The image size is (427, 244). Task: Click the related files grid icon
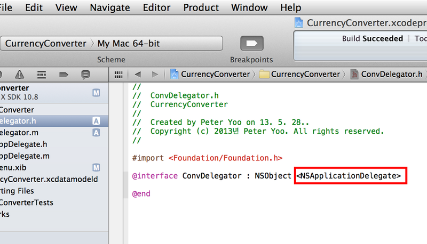[x=119, y=74]
